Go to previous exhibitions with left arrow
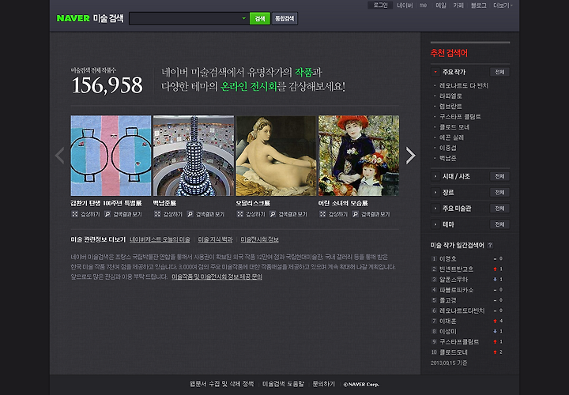Screen dimensions: 569x395 click(60, 156)
